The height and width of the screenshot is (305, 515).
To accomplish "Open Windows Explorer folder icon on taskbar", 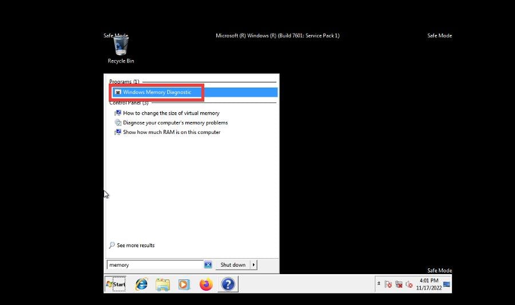I will 163,284.
